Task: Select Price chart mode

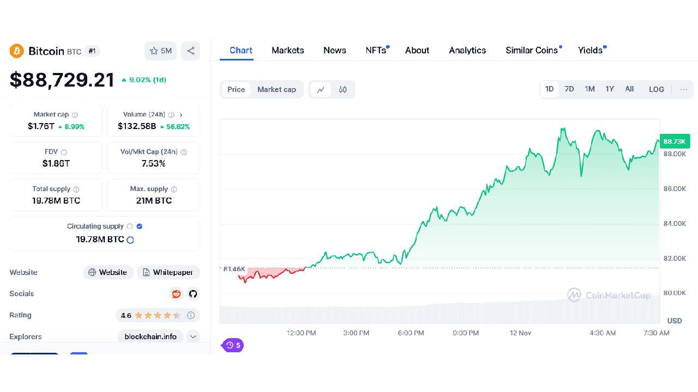Action: (236, 89)
